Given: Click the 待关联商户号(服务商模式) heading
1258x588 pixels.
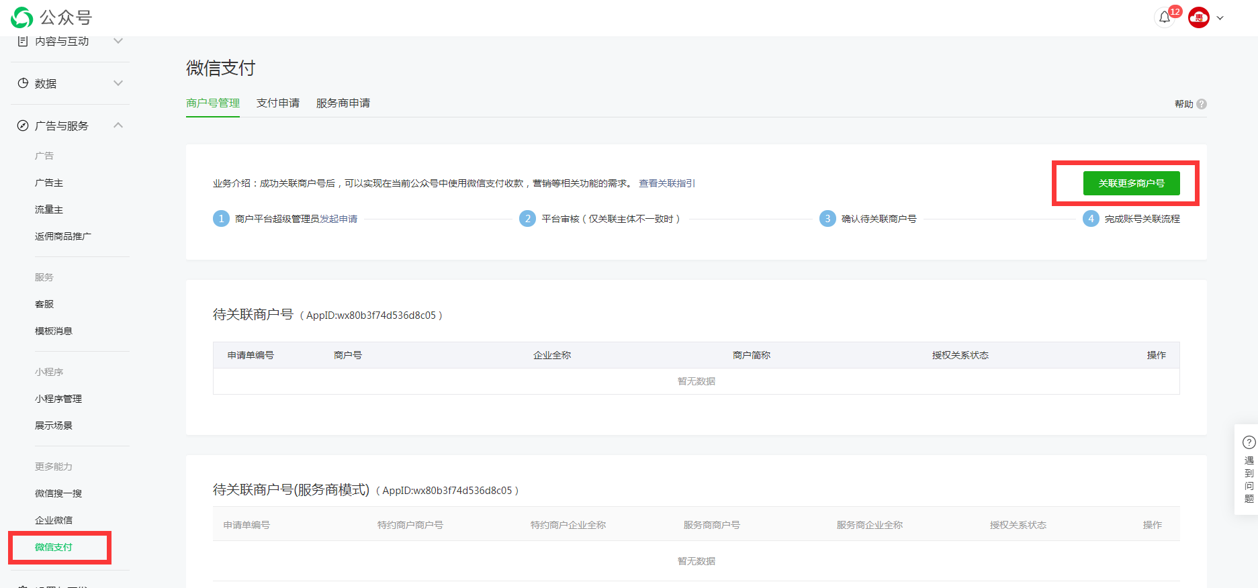Looking at the screenshot, I should click(291, 490).
